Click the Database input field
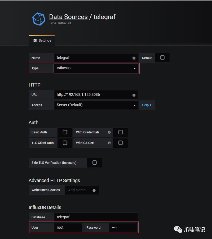 96,217
